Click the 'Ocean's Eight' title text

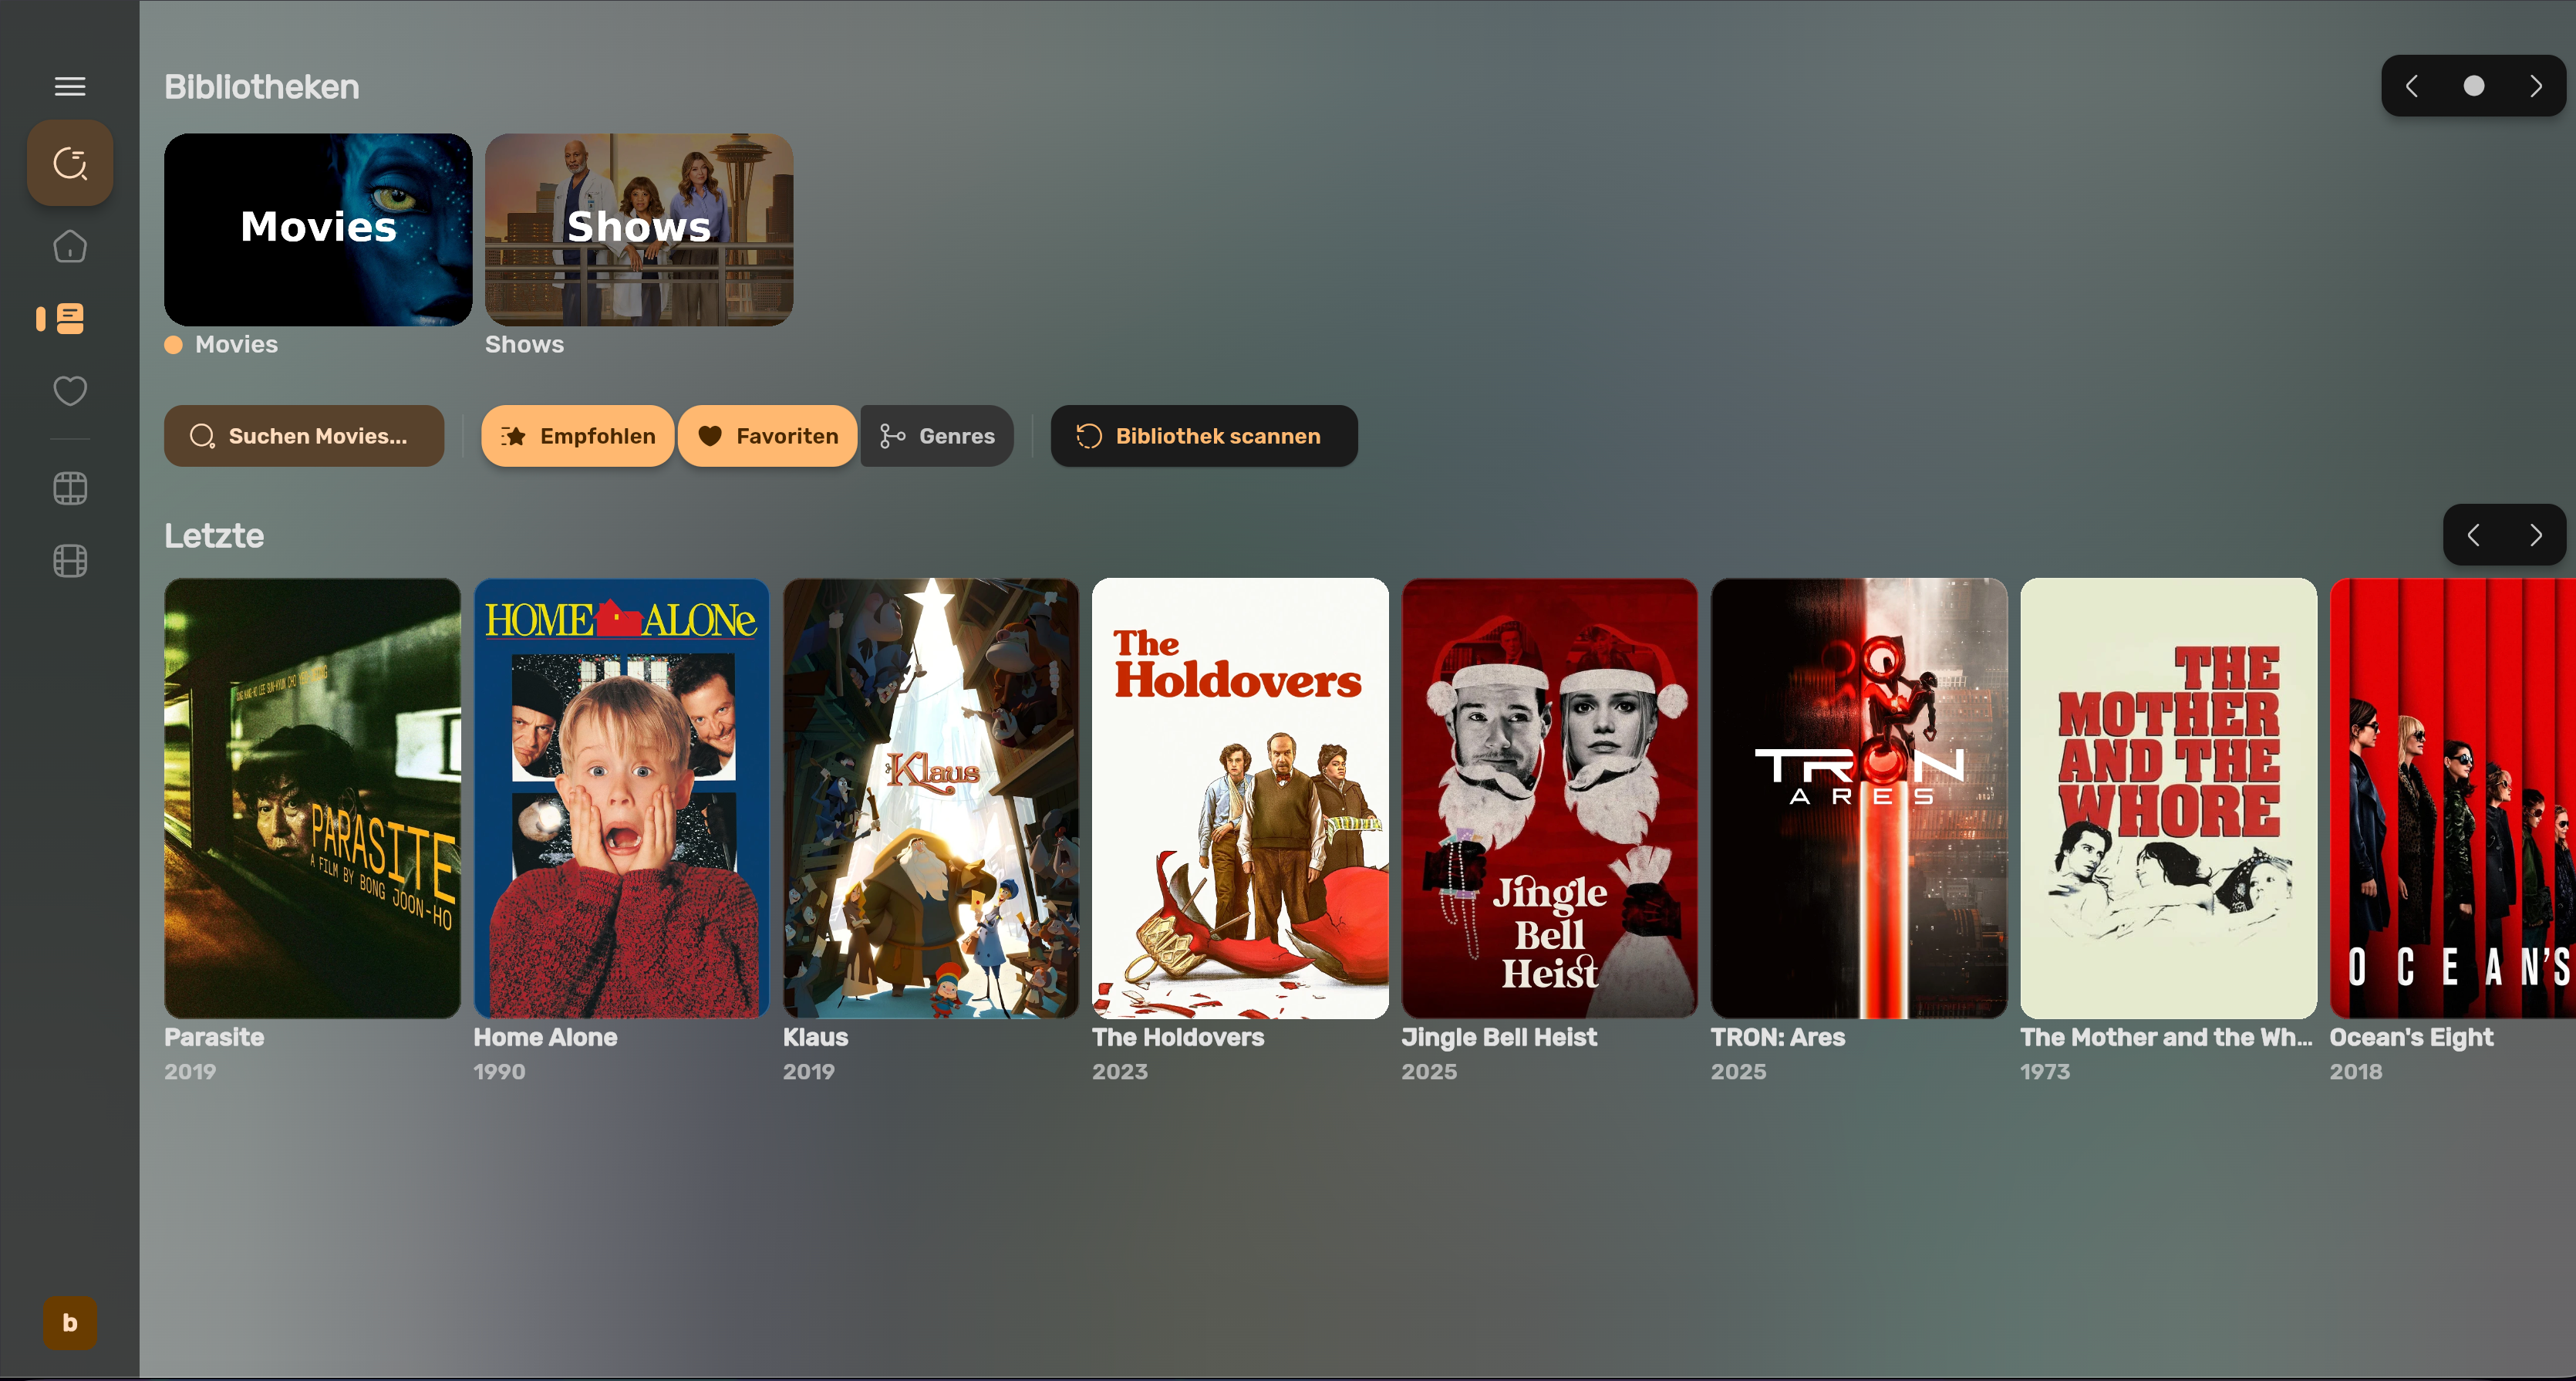coord(2411,1037)
